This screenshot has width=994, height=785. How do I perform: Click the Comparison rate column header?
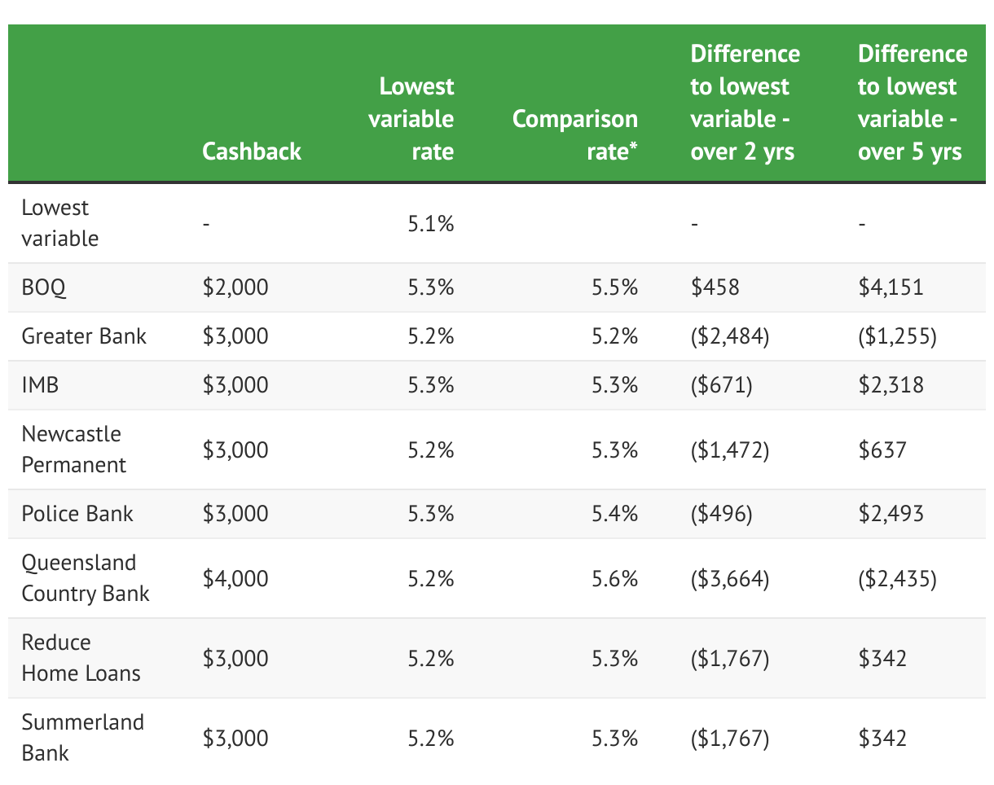click(575, 135)
